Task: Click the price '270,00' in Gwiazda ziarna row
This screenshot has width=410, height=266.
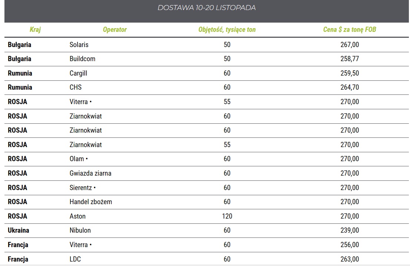Action: tap(350, 173)
